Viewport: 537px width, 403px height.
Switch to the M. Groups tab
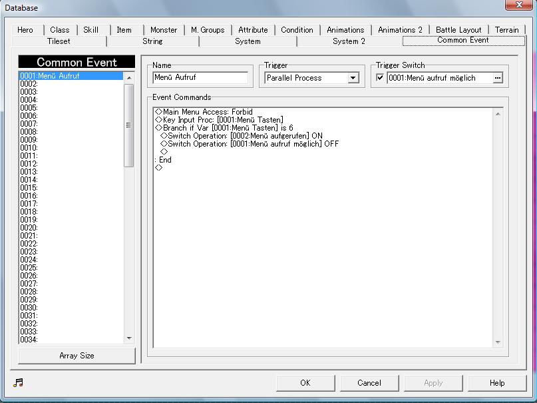(208, 30)
